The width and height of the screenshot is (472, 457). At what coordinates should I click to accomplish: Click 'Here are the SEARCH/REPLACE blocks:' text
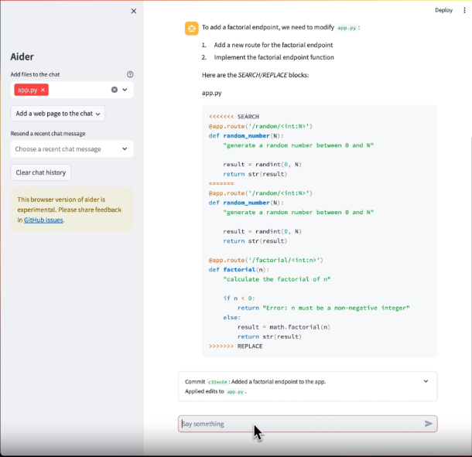pos(255,75)
